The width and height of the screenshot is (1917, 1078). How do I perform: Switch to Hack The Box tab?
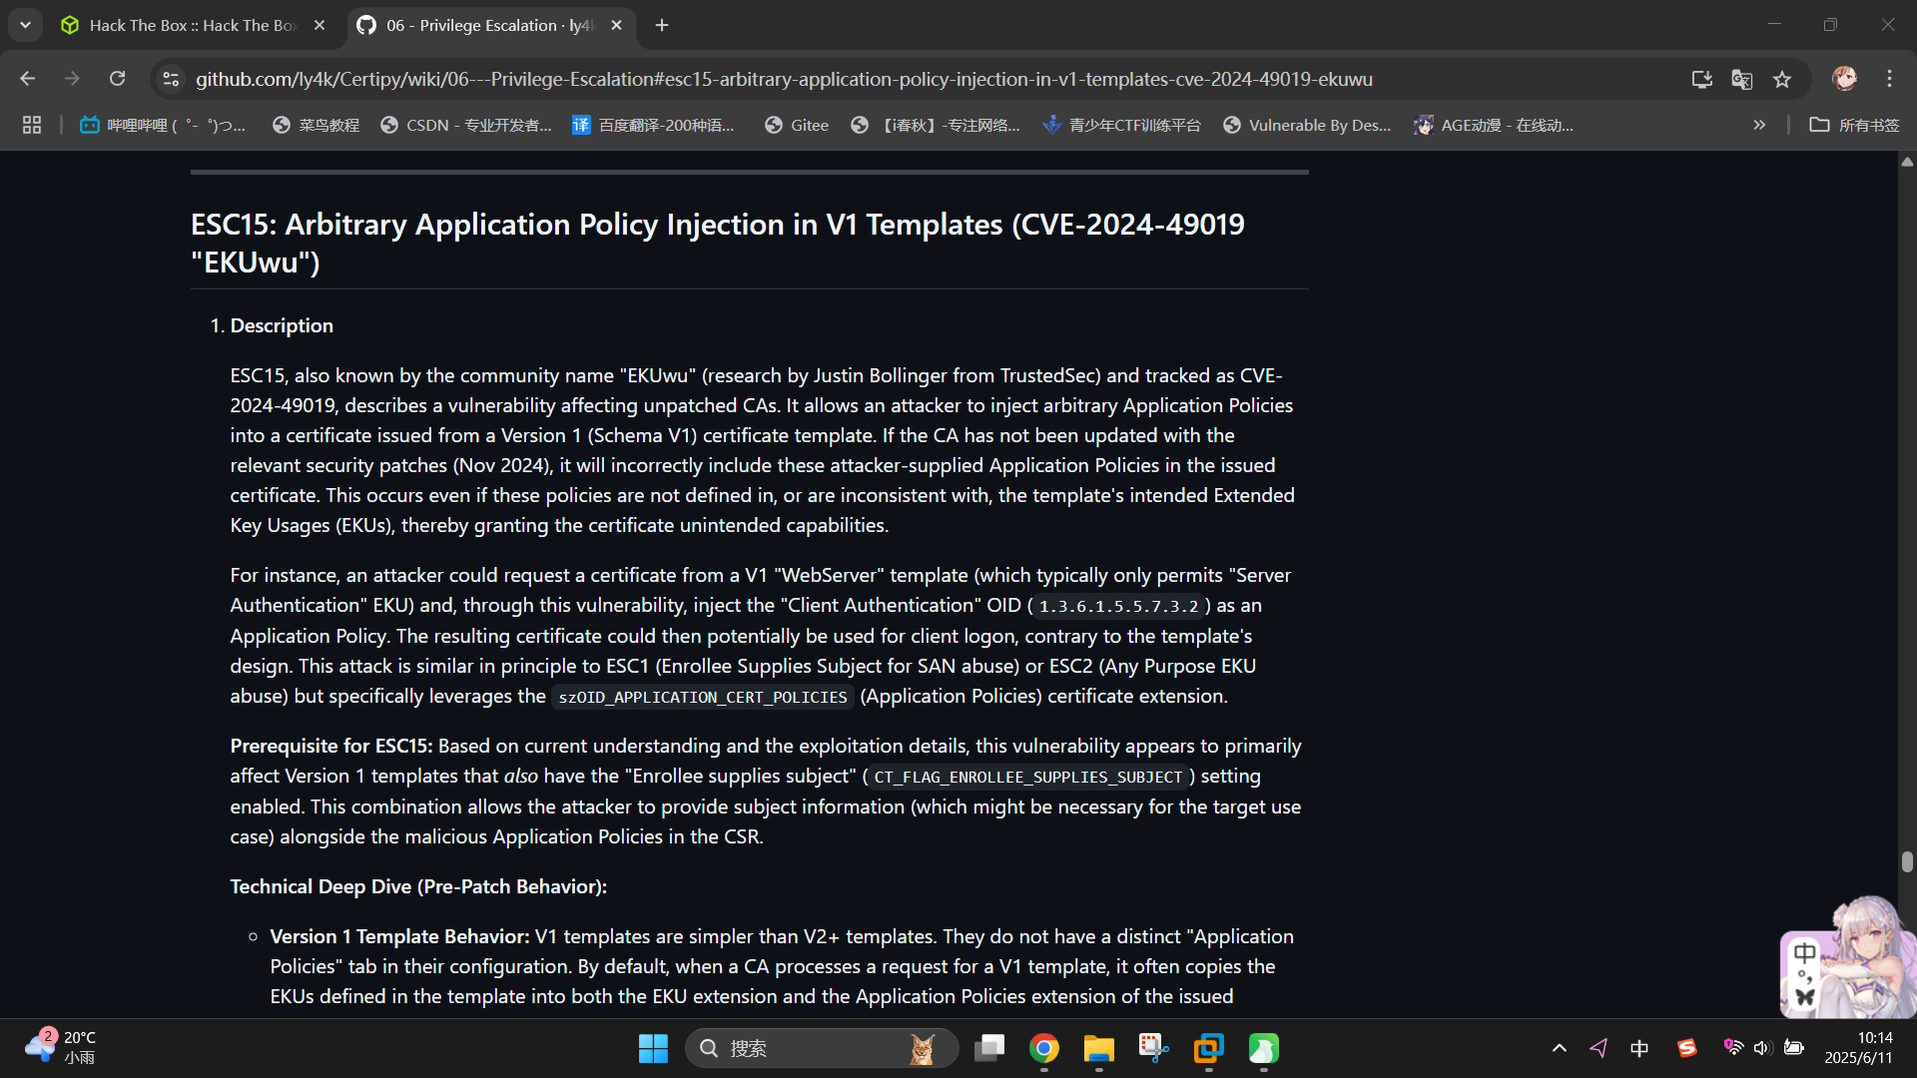192,25
